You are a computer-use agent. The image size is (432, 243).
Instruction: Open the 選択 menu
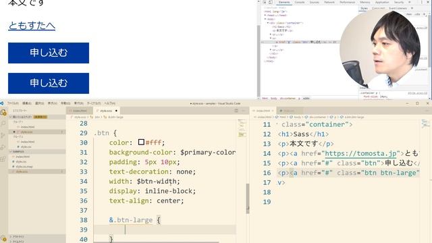(40, 103)
